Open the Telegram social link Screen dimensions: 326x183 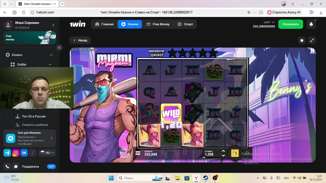point(7,153)
